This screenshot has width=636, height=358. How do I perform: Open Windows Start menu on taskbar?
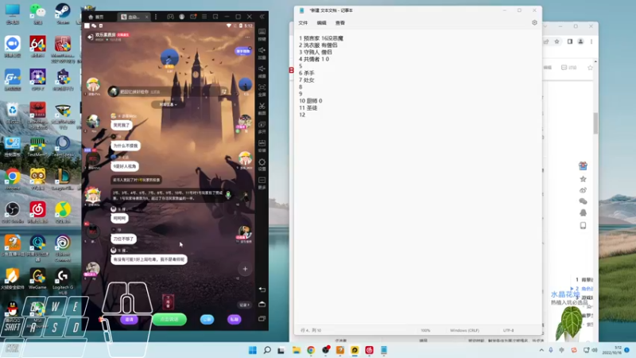point(252,350)
